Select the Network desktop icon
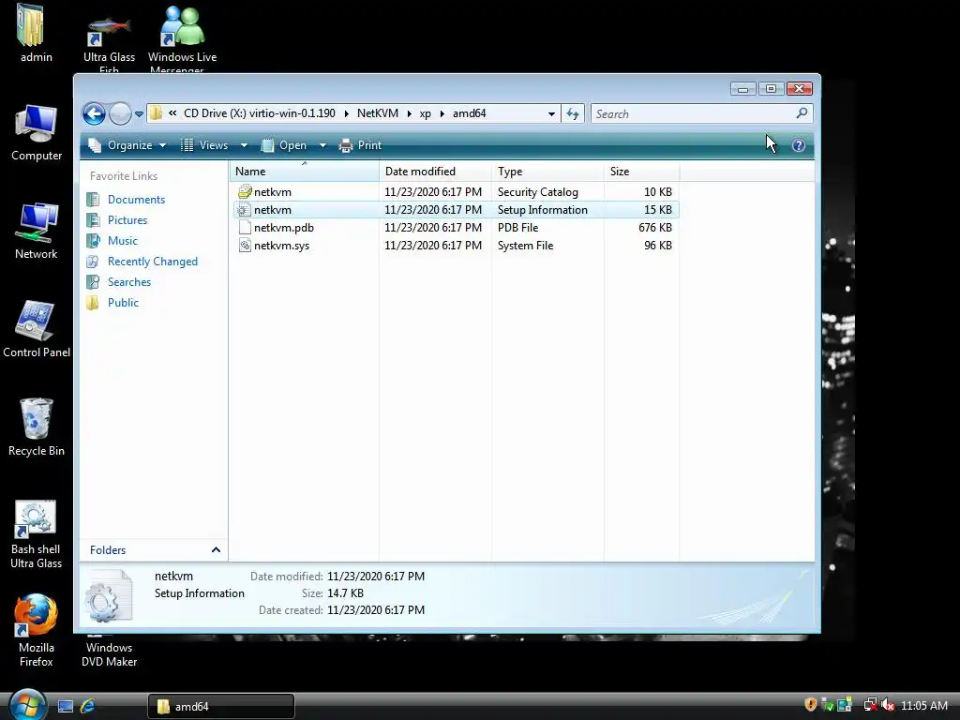 pos(37,231)
